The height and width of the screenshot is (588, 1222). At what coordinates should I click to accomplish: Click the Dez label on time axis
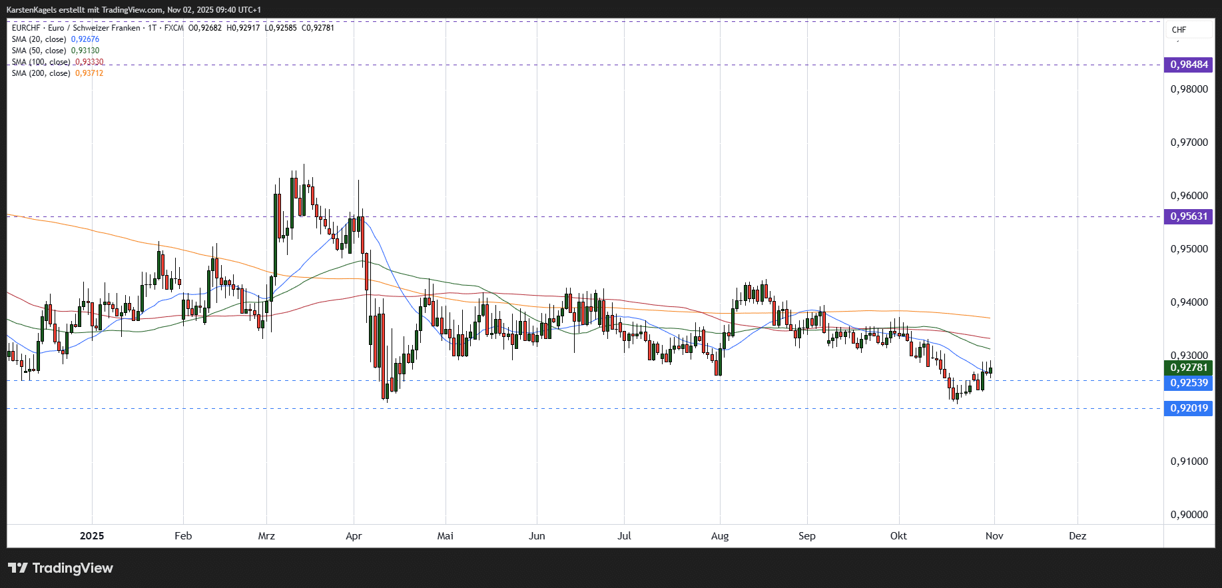click(x=1077, y=536)
